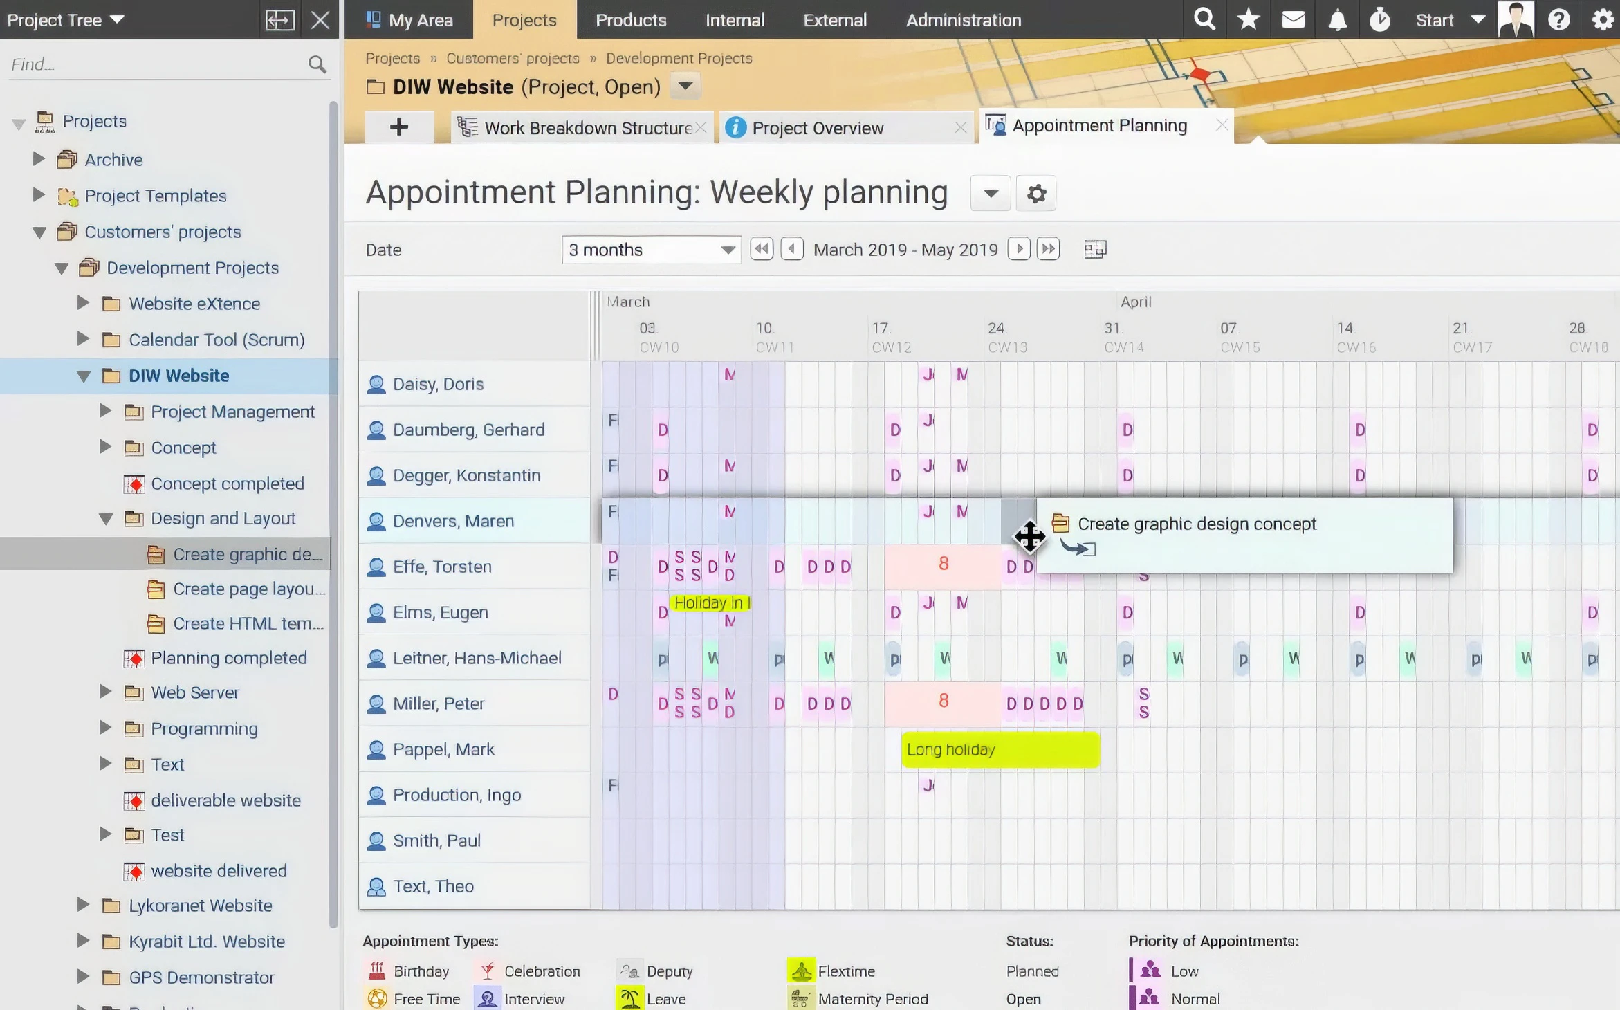1620x1010 pixels.
Task: Open the Appointment Planning settings gear
Action: 1035,194
